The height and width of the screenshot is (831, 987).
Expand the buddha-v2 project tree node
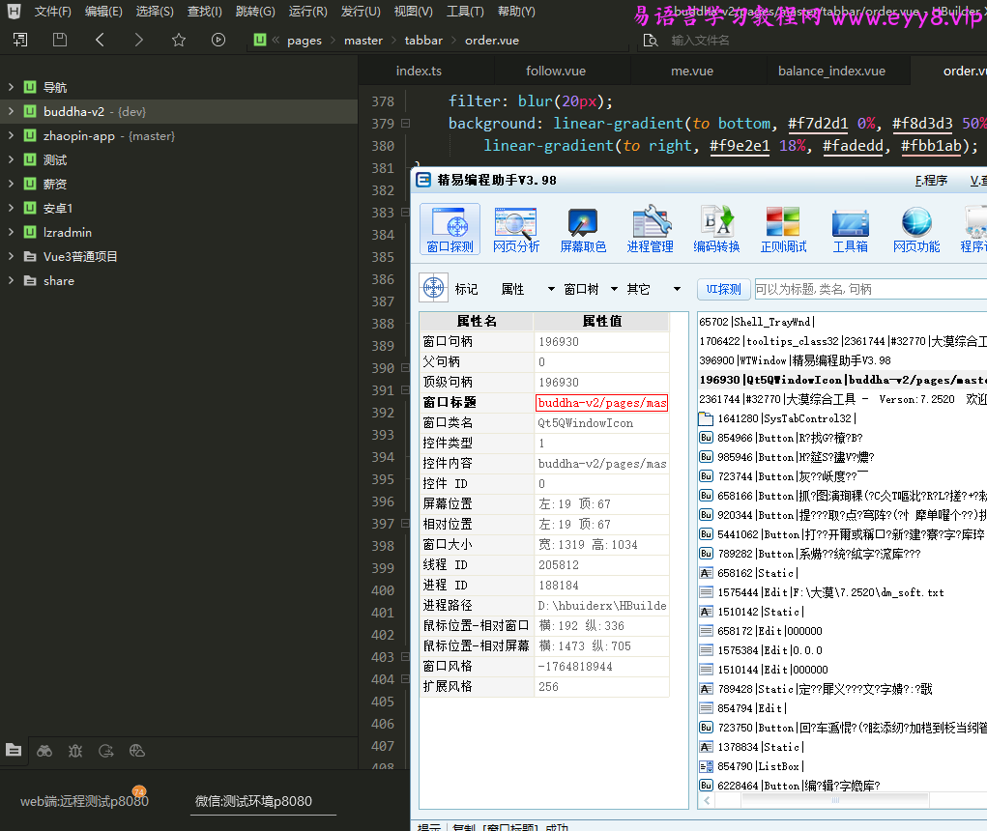click(x=11, y=112)
